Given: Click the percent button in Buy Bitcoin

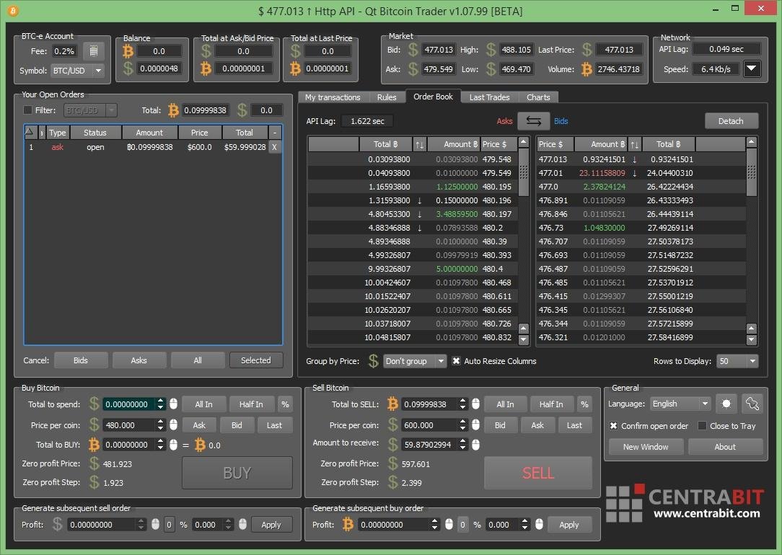Looking at the screenshot, I should pyautogui.click(x=285, y=404).
